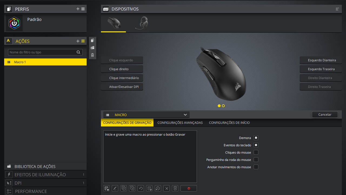Select the Padrão profile icon

pos(14,23)
